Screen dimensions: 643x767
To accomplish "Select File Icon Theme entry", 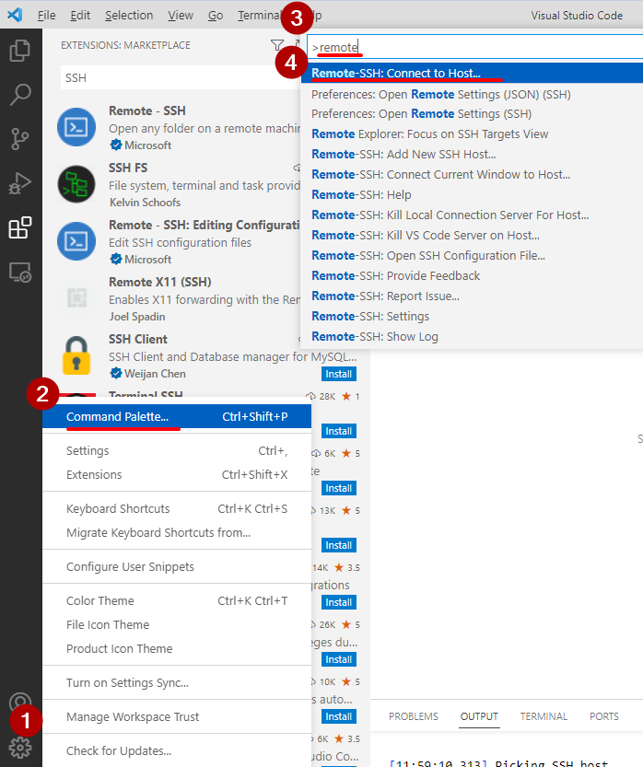I will tap(177, 624).
